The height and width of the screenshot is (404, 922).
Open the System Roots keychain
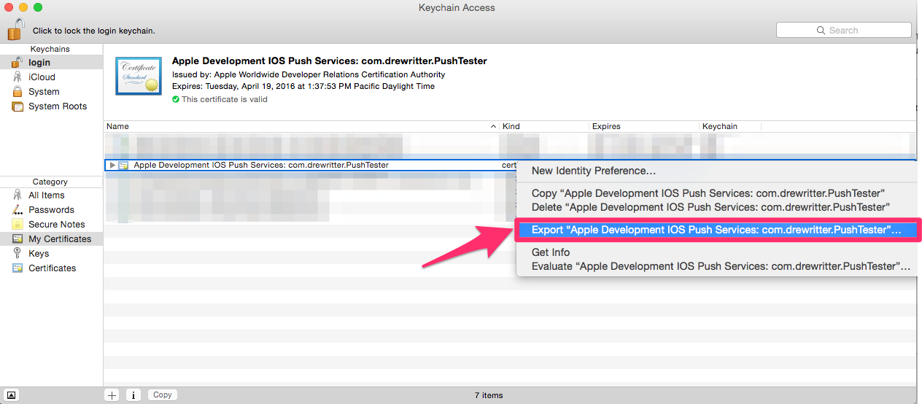click(57, 106)
